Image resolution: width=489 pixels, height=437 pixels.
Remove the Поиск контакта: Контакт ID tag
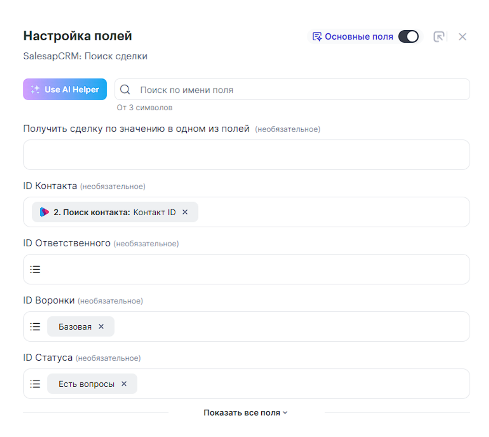coord(185,212)
